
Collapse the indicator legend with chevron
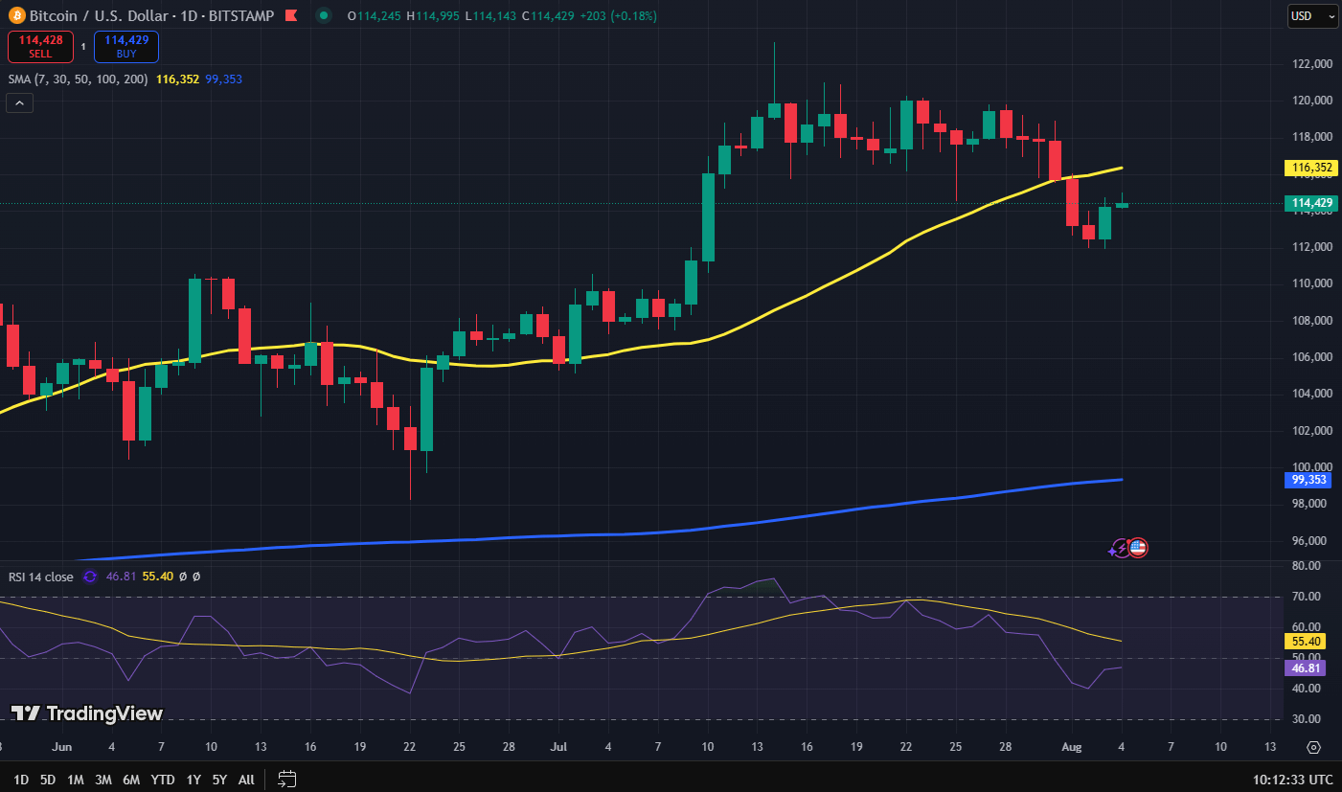(19, 102)
